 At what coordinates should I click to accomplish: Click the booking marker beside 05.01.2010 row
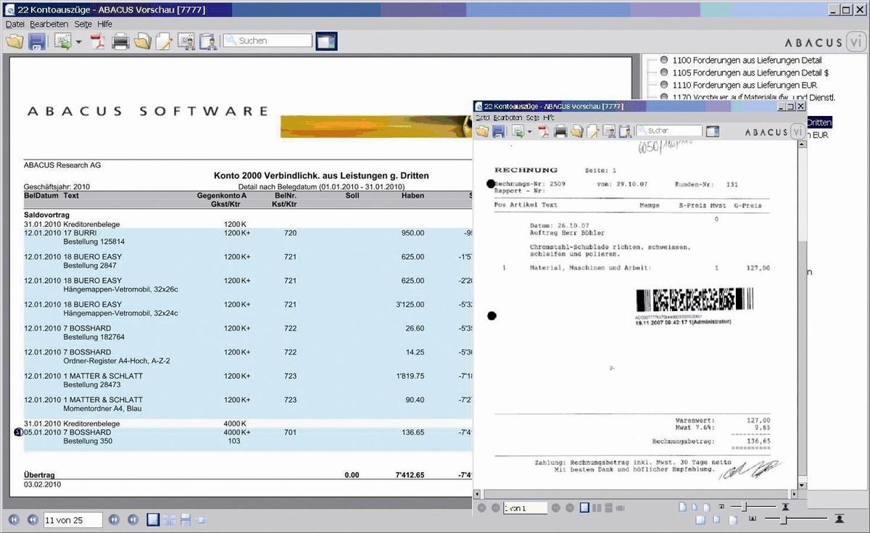click(x=18, y=432)
